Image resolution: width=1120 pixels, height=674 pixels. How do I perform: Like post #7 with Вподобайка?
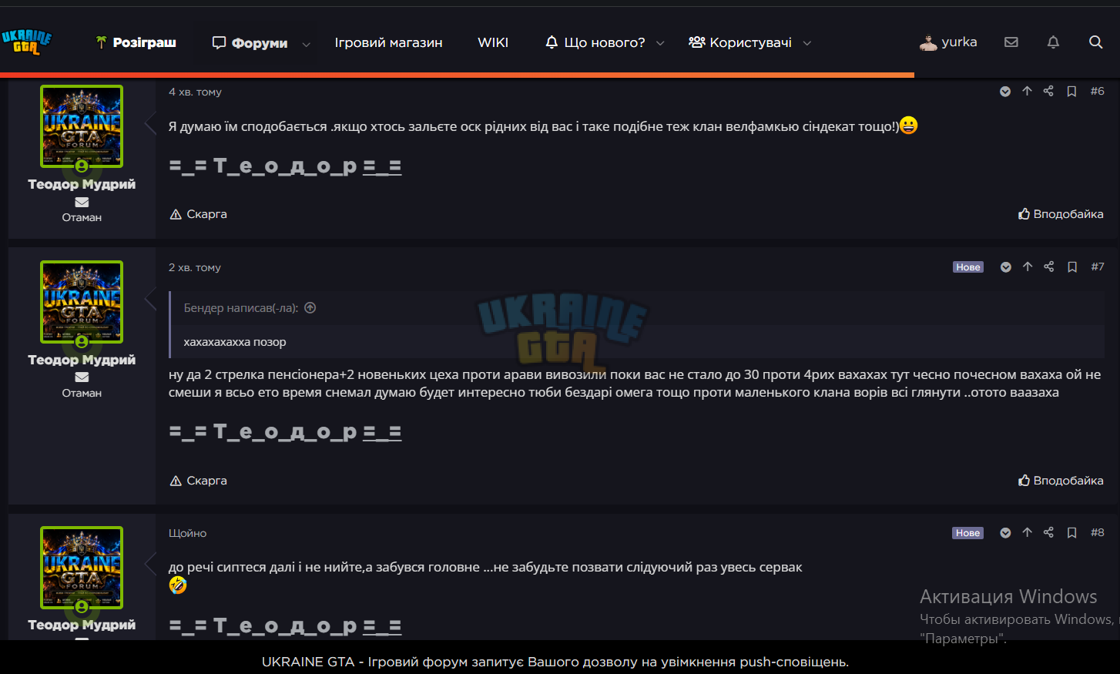(x=1061, y=481)
